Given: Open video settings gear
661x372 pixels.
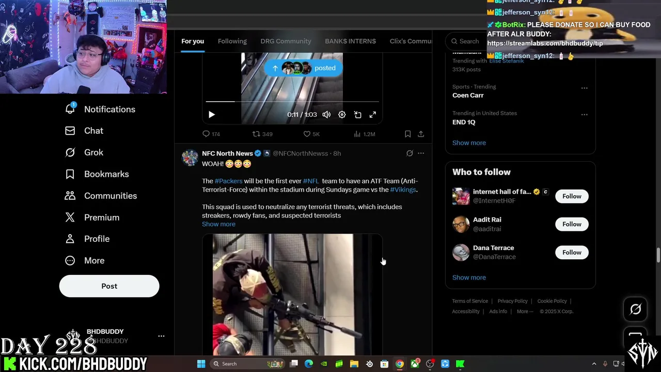Looking at the screenshot, I should click(x=342, y=115).
